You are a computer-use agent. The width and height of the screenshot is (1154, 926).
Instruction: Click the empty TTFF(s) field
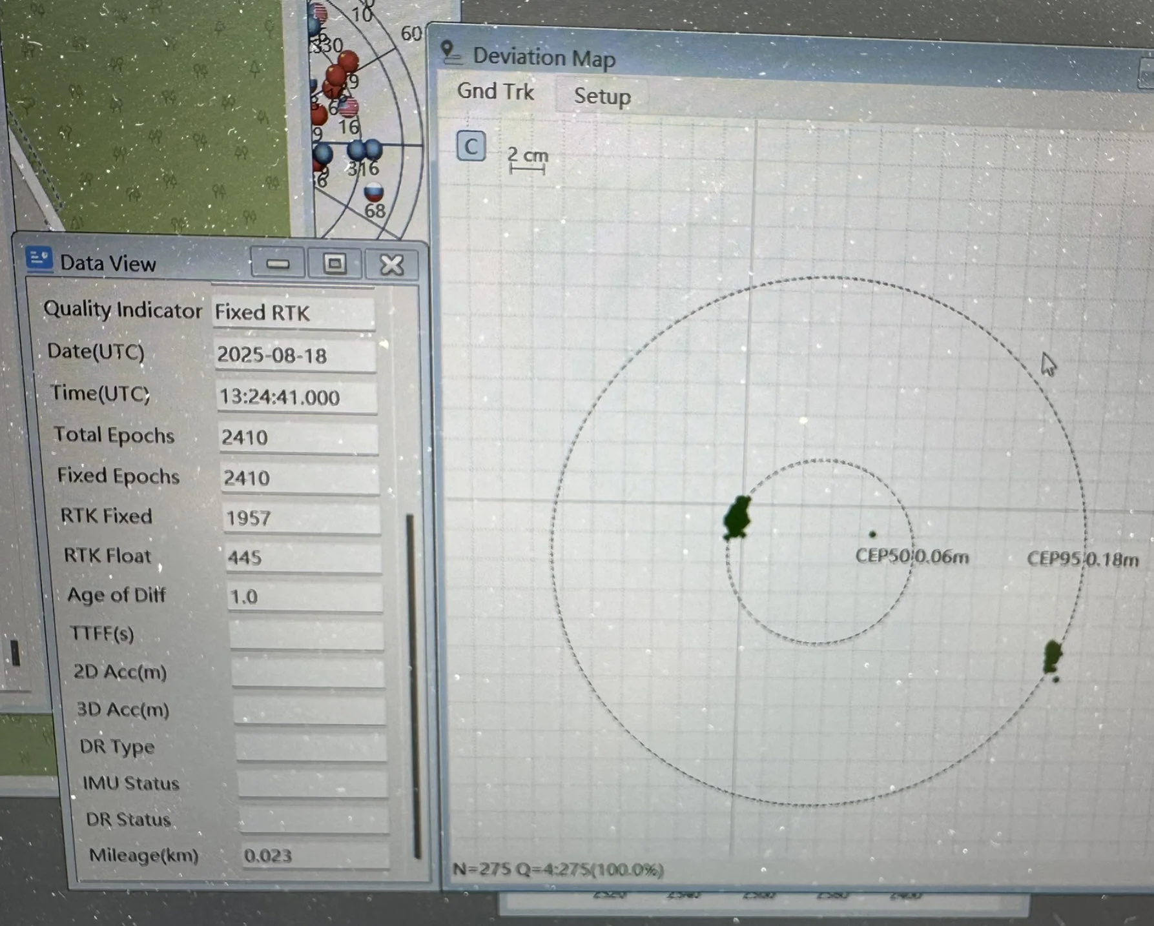coord(307,634)
